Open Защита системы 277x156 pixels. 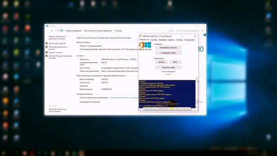click(55, 52)
